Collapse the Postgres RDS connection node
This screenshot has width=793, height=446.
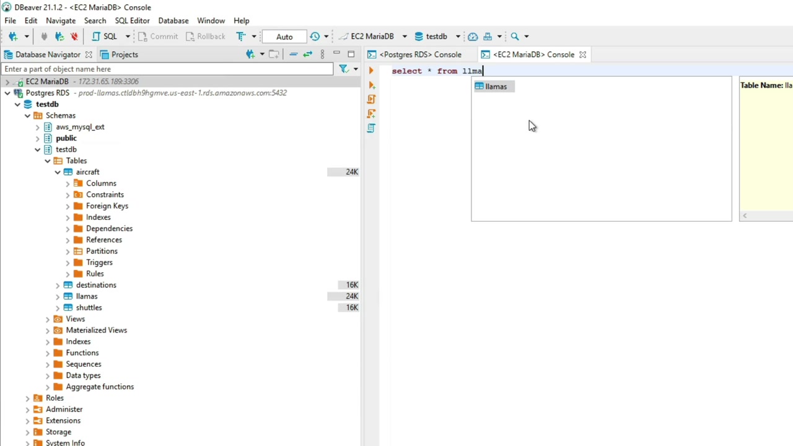coord(7,93)
